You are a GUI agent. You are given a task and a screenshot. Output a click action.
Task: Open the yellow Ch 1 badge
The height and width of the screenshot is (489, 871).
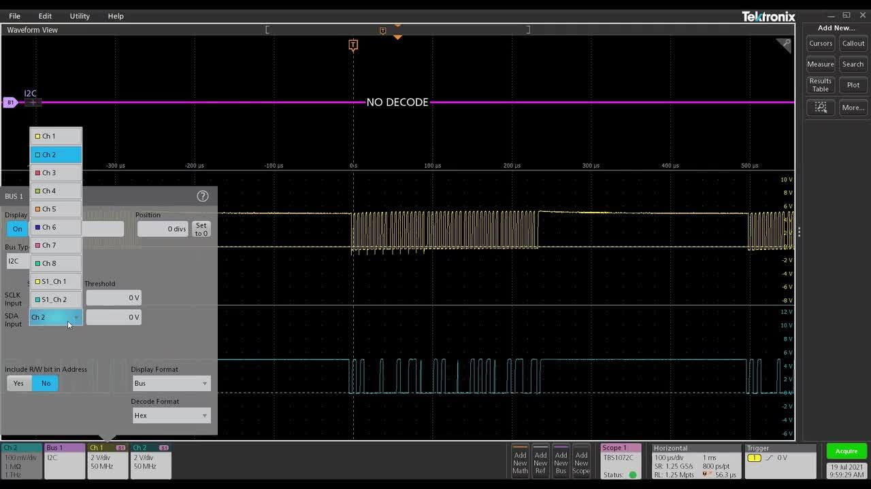point(108,461)
